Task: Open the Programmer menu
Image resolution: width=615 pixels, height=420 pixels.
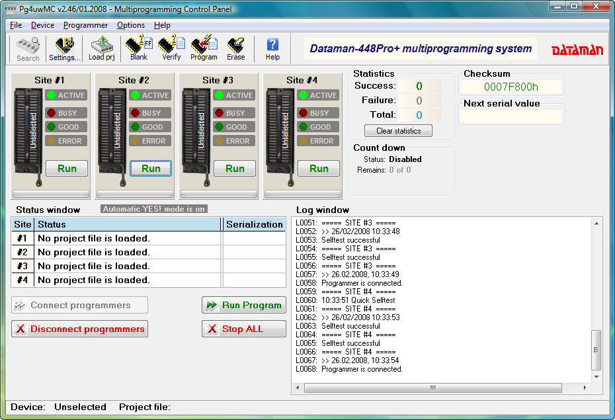Action: [x=85, y=25]
